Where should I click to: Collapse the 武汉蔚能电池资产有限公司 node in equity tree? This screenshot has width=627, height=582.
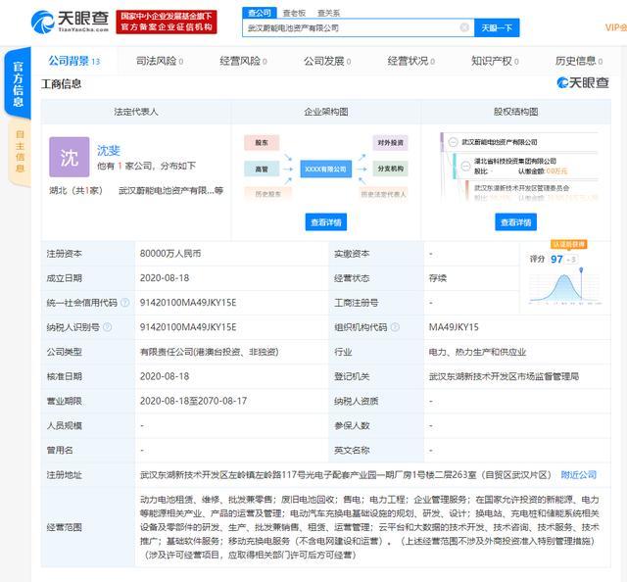pos(453,142)
